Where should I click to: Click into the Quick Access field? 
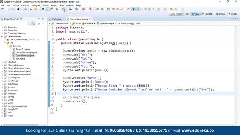click(x=175, y=14)
